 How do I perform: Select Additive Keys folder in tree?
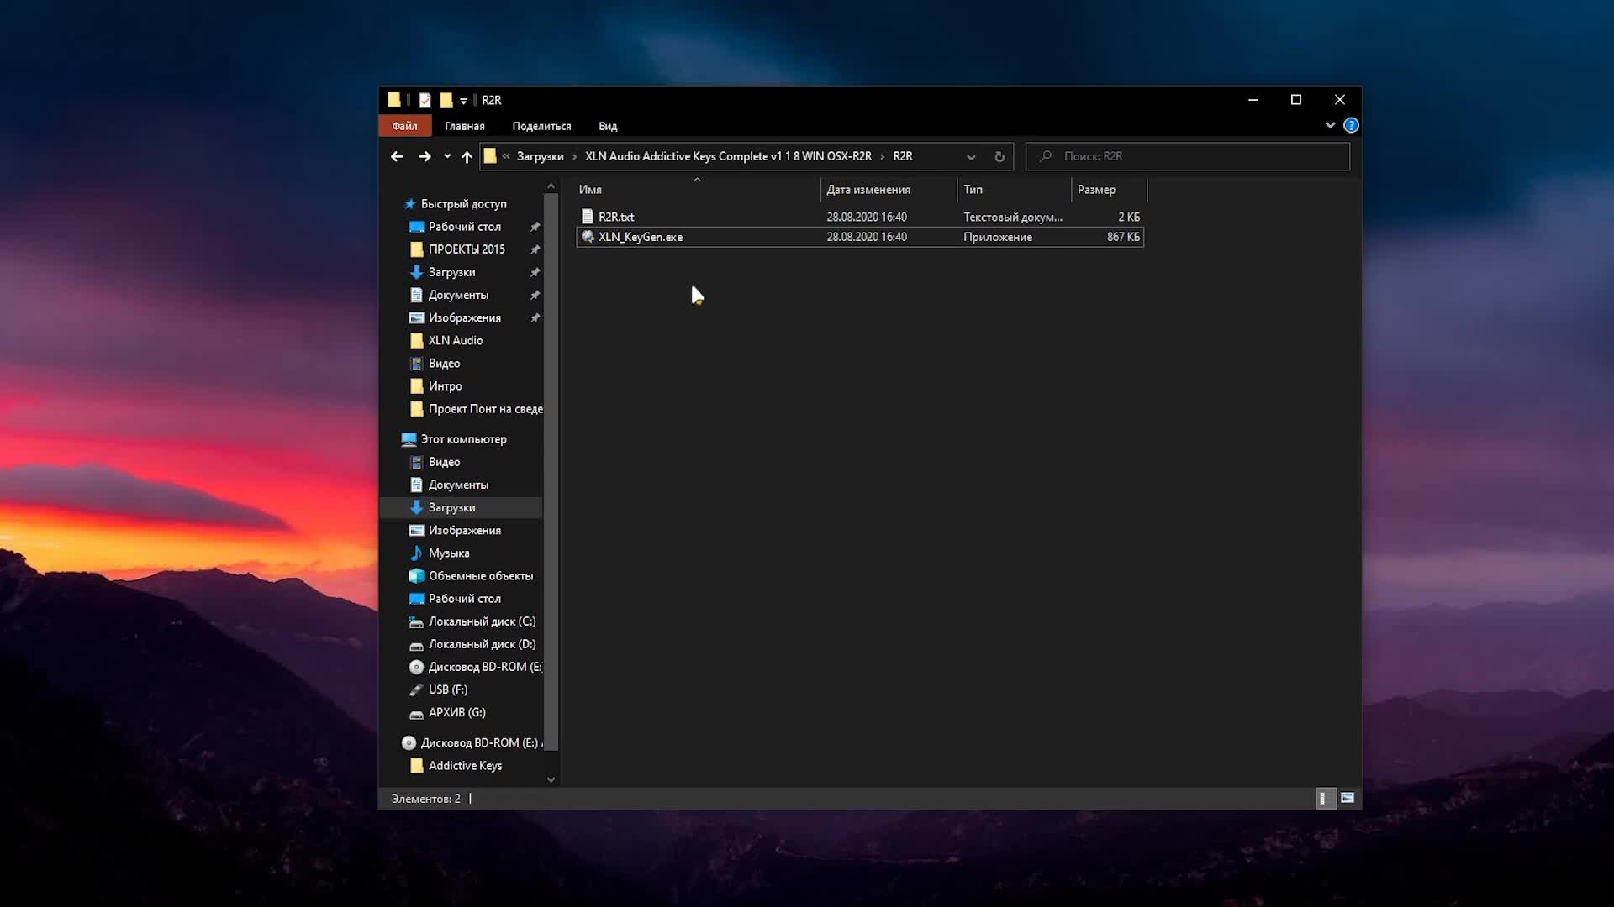click(466, 765)
